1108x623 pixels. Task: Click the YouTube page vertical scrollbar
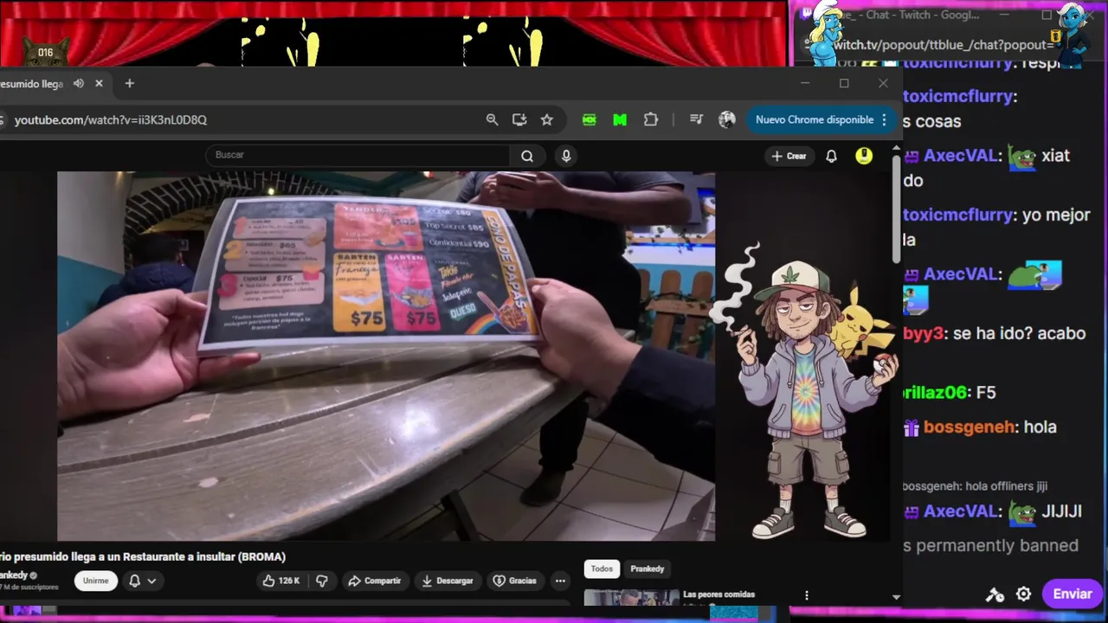[x=896, y=209]
